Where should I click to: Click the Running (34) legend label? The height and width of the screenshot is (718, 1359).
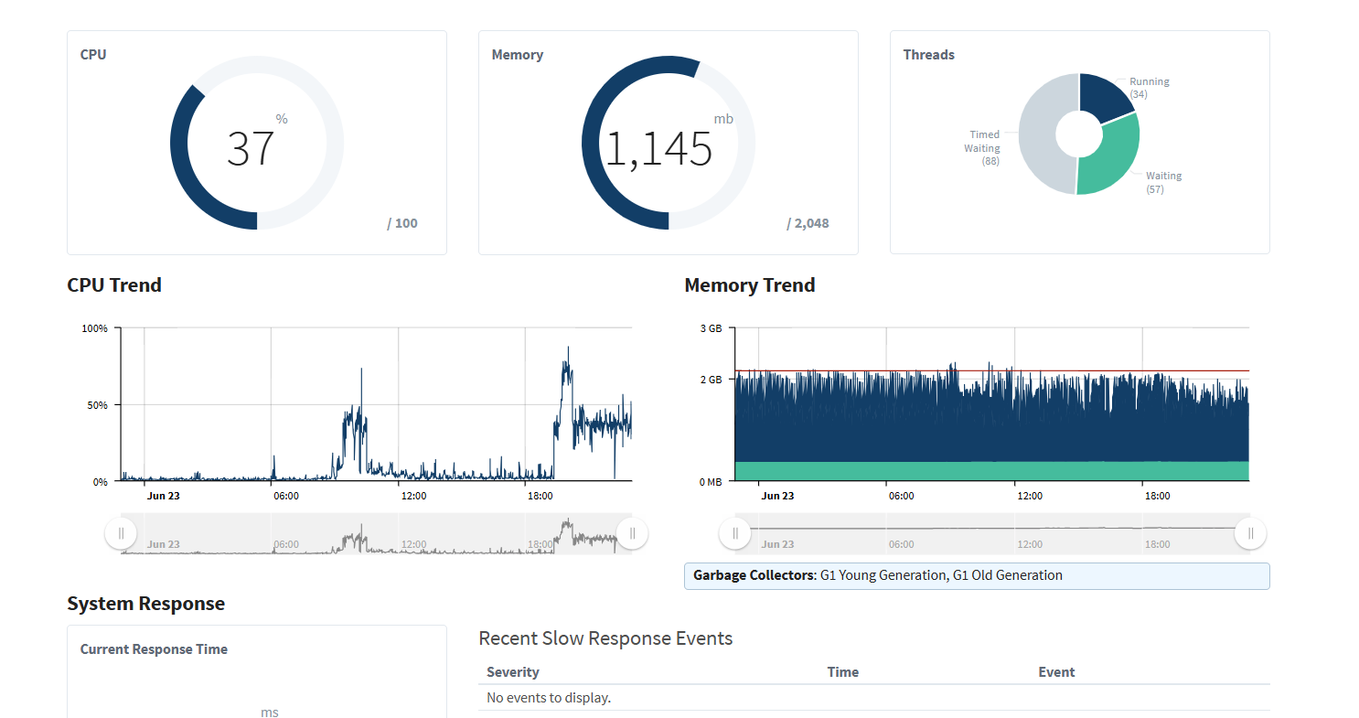pos(1149,88)
